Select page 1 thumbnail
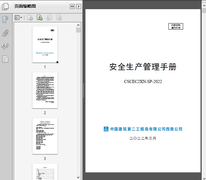 tap(45, 45)
